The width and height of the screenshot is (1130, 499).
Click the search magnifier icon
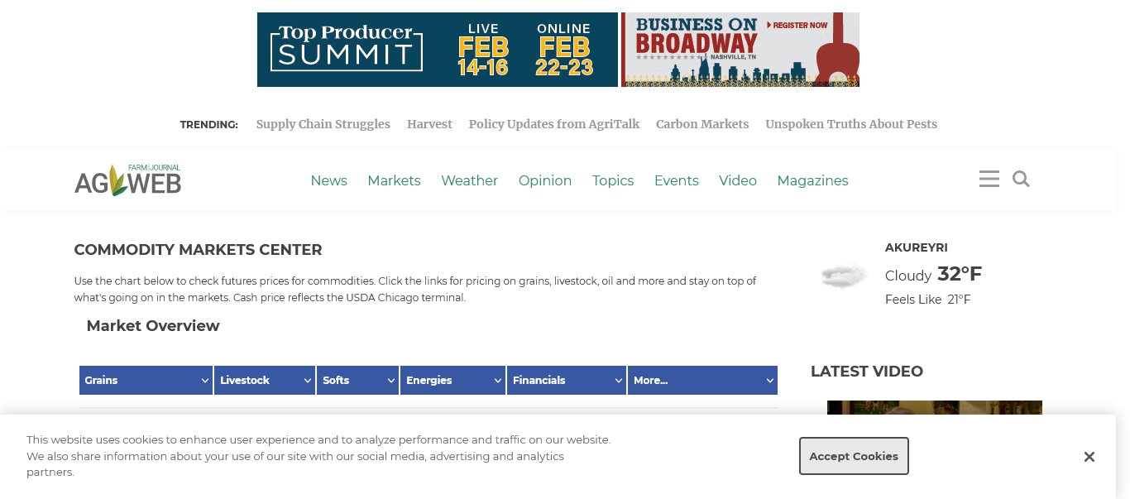[1021, 179]
